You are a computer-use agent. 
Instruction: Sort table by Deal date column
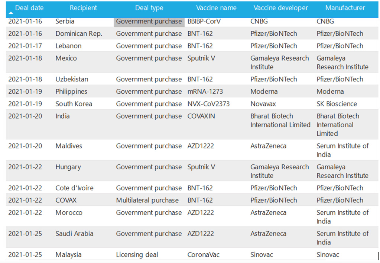(29, 8)
